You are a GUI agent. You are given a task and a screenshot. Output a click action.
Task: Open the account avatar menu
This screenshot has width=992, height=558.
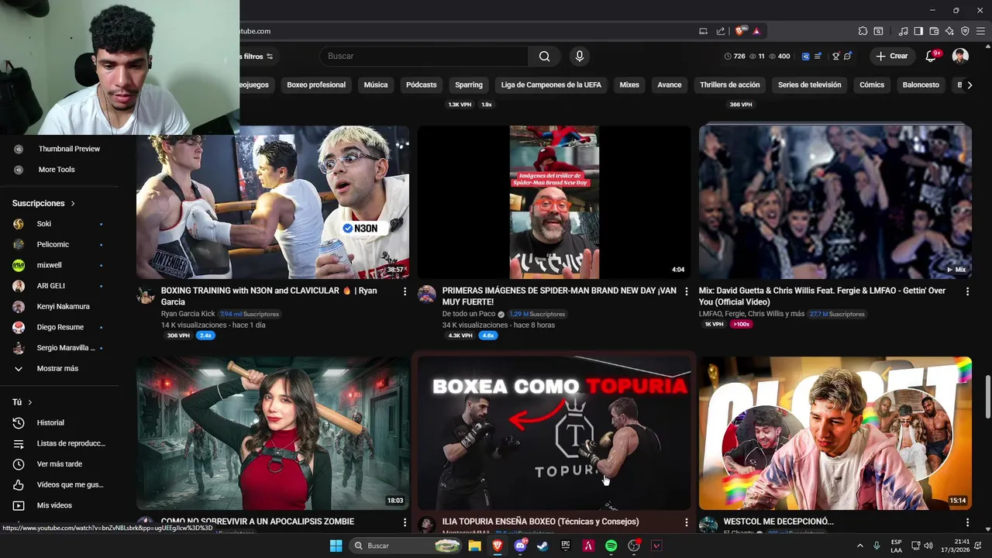click(960, 56)
